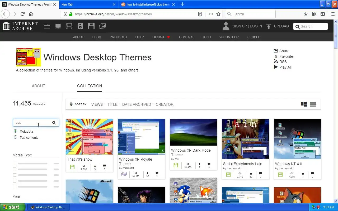
Task: Open That 70's show theme thumbnail
Action: [89, 137]
